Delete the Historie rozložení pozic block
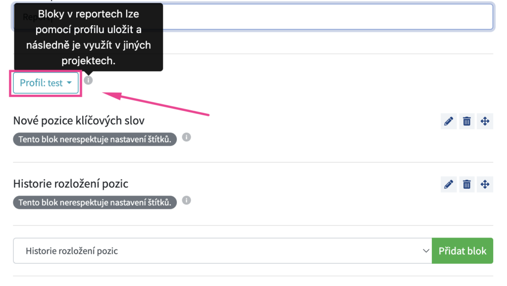The image size is (507, 286). click(466, 184)
